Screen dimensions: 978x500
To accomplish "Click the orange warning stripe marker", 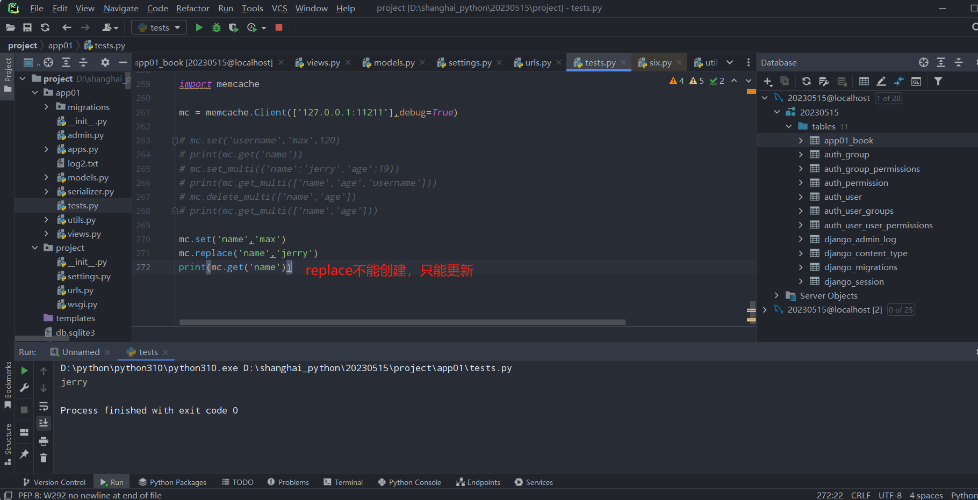I will click(x=751, y=92).
